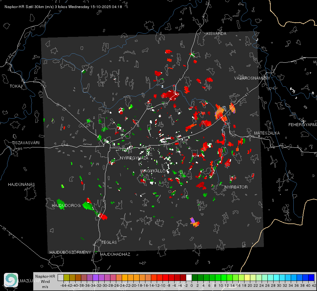The width and height of the screenshot is (317, 291).
Task: Click the white zero-velocity swatch in legend
Action: pos(189,277)
